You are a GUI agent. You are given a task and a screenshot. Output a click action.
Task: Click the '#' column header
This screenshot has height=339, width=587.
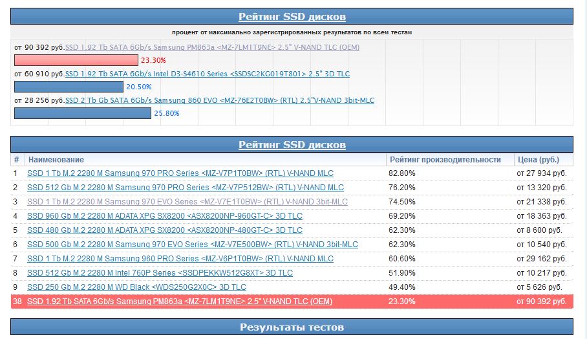(x=16, y=160)
